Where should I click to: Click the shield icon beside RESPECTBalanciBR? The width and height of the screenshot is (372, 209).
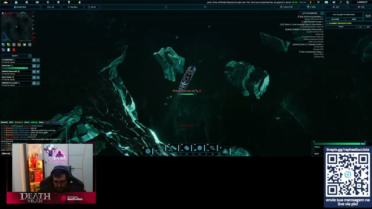click(x=38, y=71)
